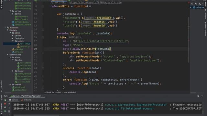Click the TitlePatternProcessor logger link in the console
This screenshot has height=116, width=207.
tap(129, 109)
